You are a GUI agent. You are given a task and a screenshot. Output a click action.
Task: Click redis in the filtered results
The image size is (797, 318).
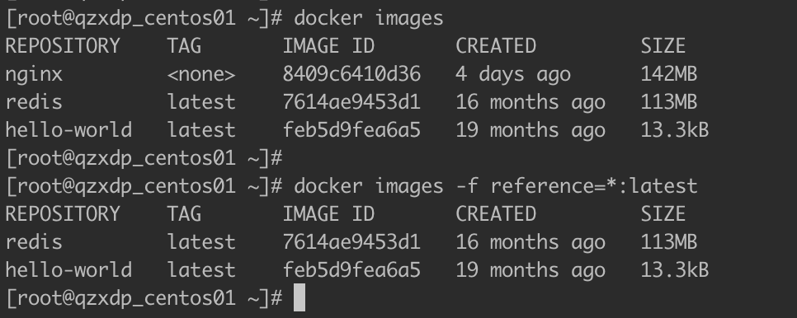click(x=34, y=242)
